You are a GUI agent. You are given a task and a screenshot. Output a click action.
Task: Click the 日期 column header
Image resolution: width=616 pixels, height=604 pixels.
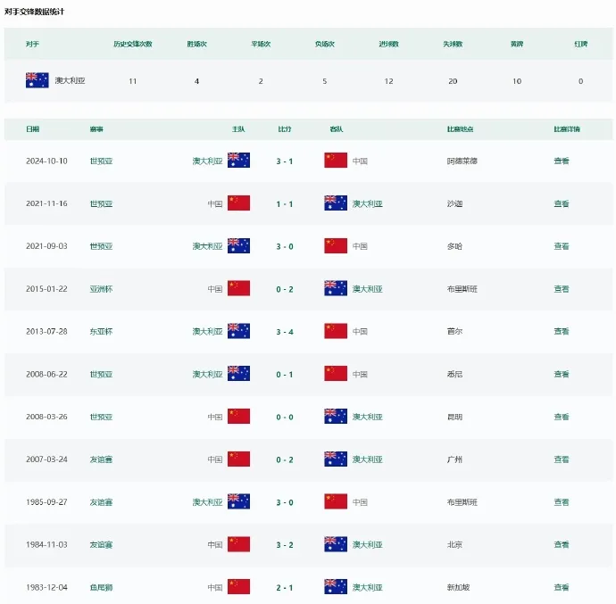pos(33,129)
